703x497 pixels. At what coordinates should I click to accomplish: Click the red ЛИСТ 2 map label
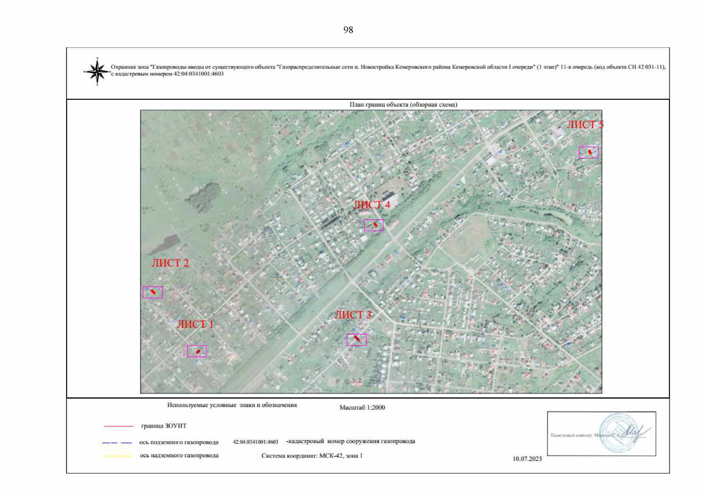coord(170,263)
